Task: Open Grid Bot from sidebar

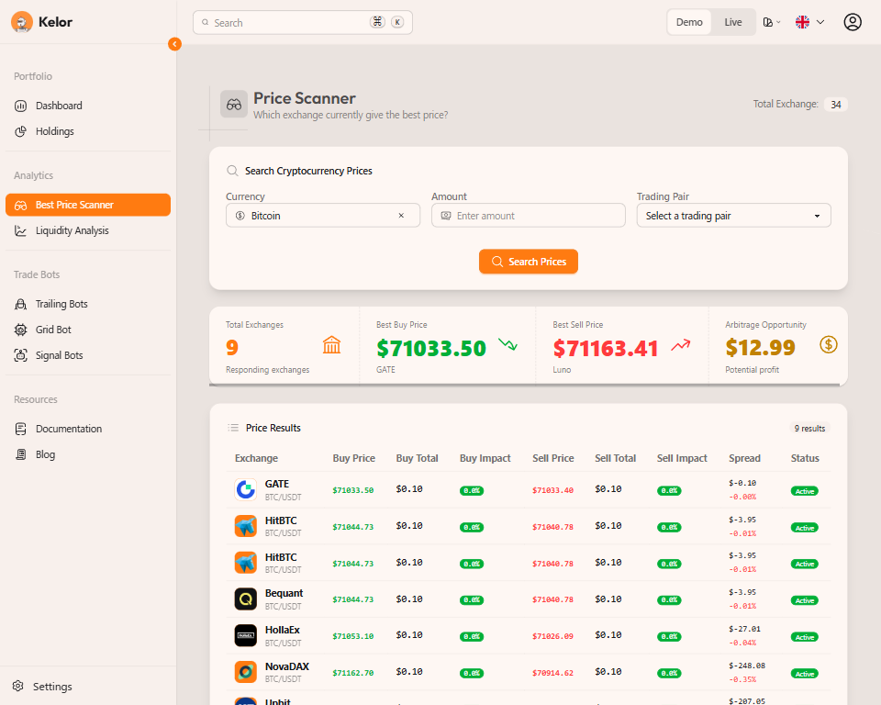Action: (x=53, y=330)
